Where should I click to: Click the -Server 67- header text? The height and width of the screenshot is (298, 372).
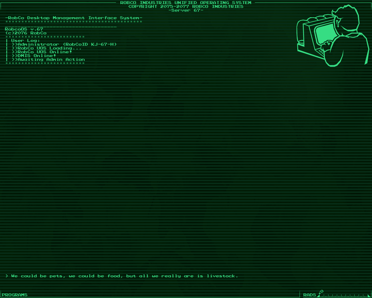186,10
